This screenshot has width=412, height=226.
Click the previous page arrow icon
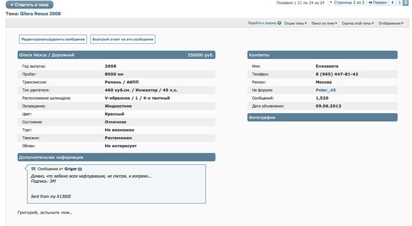[x=393, y=3]
